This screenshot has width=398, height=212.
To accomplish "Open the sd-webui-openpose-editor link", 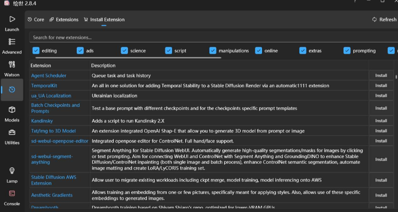I will tap(60, 141).
